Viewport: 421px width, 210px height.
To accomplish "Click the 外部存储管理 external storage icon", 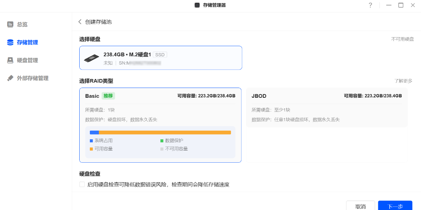I will [10, 78].
